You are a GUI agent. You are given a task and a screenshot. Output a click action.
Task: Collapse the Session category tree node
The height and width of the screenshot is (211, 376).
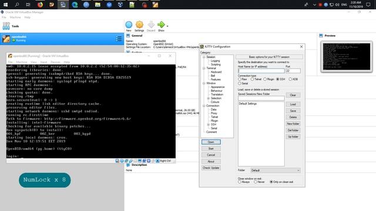click(204, 57)
